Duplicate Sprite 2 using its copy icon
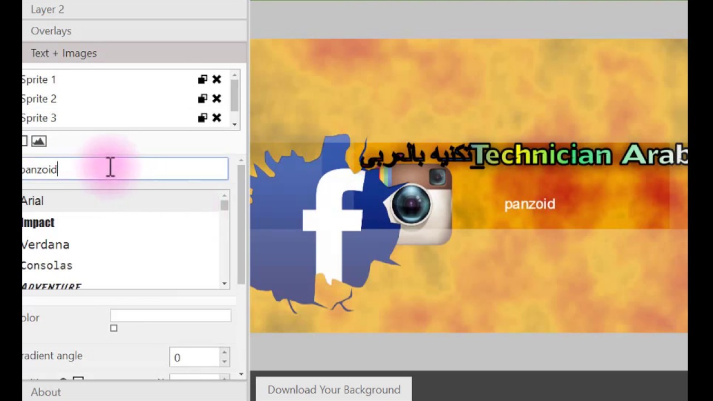 (x=203, y=99)
